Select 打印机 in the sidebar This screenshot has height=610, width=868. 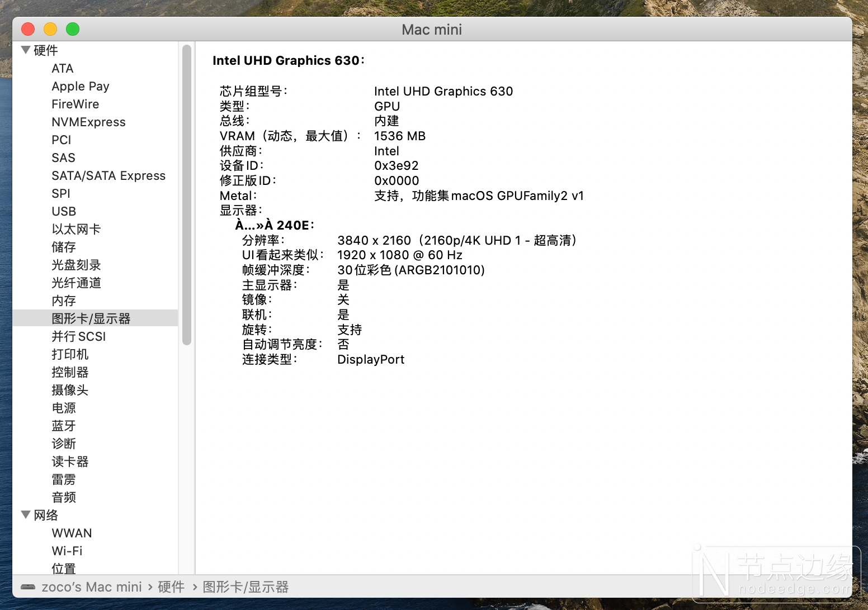[x=70, y=354]
